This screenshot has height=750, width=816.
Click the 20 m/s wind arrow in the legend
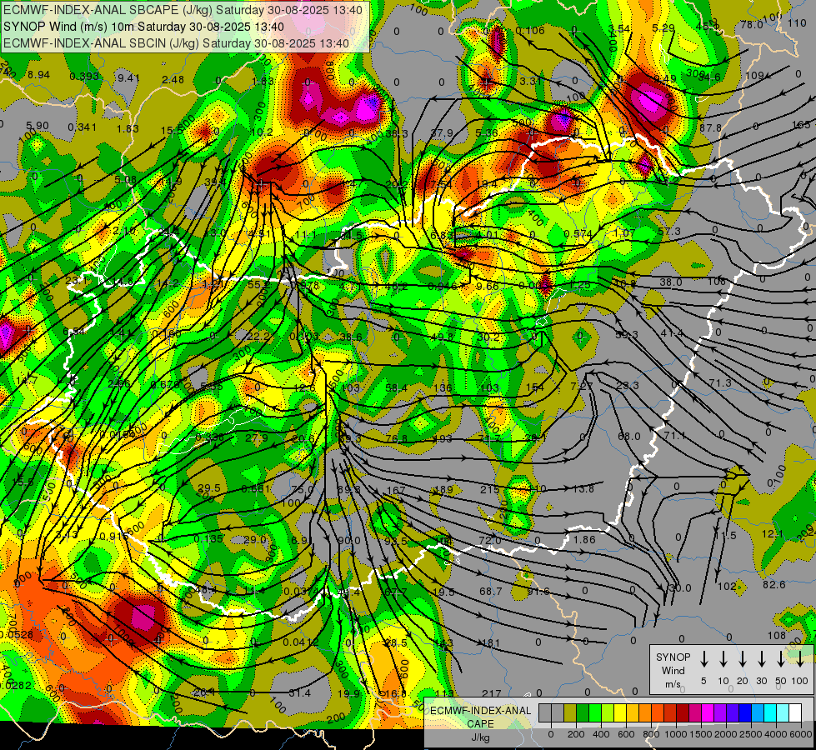(742, 659)
